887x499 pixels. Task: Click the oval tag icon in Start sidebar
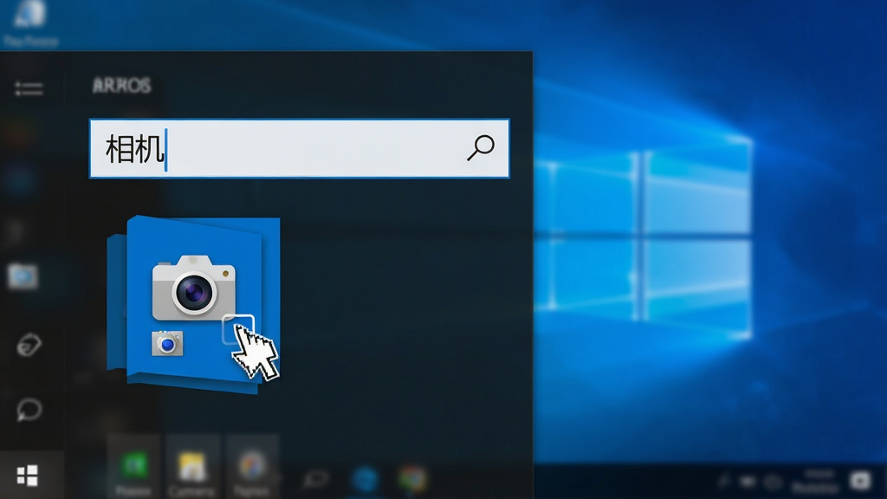click(x=29, y=345)
